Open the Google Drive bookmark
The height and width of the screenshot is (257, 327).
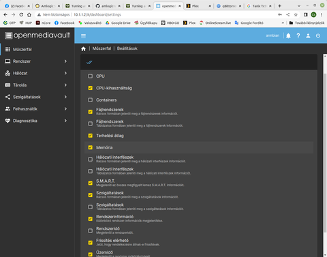coord(118,22)
